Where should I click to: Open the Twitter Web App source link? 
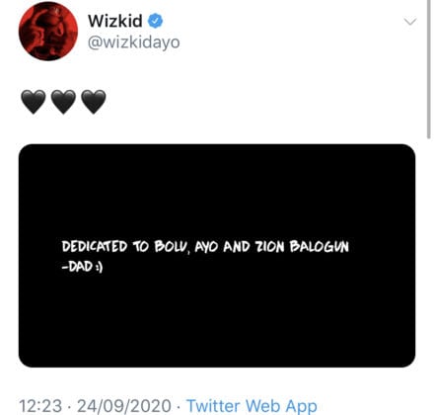[252, 405]
